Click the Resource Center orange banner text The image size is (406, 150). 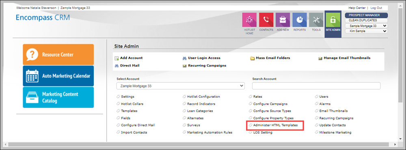pyautogui.click(x=58, y=55)
